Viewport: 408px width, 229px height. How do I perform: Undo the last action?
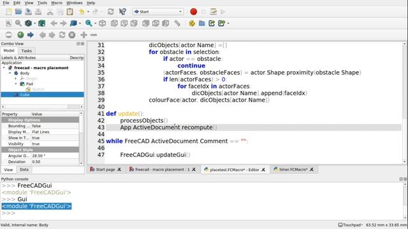(82, 11)
